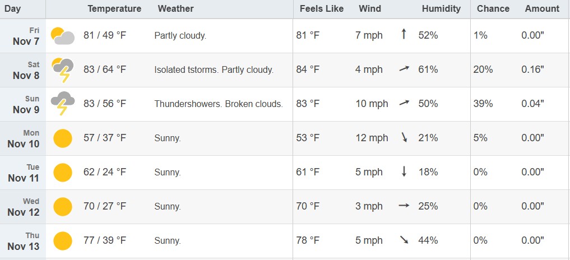Viewport: 570px width, 260px height.
Task: Click the 0.16" precipitation amount for Nov 8
Action: point(532,69)
